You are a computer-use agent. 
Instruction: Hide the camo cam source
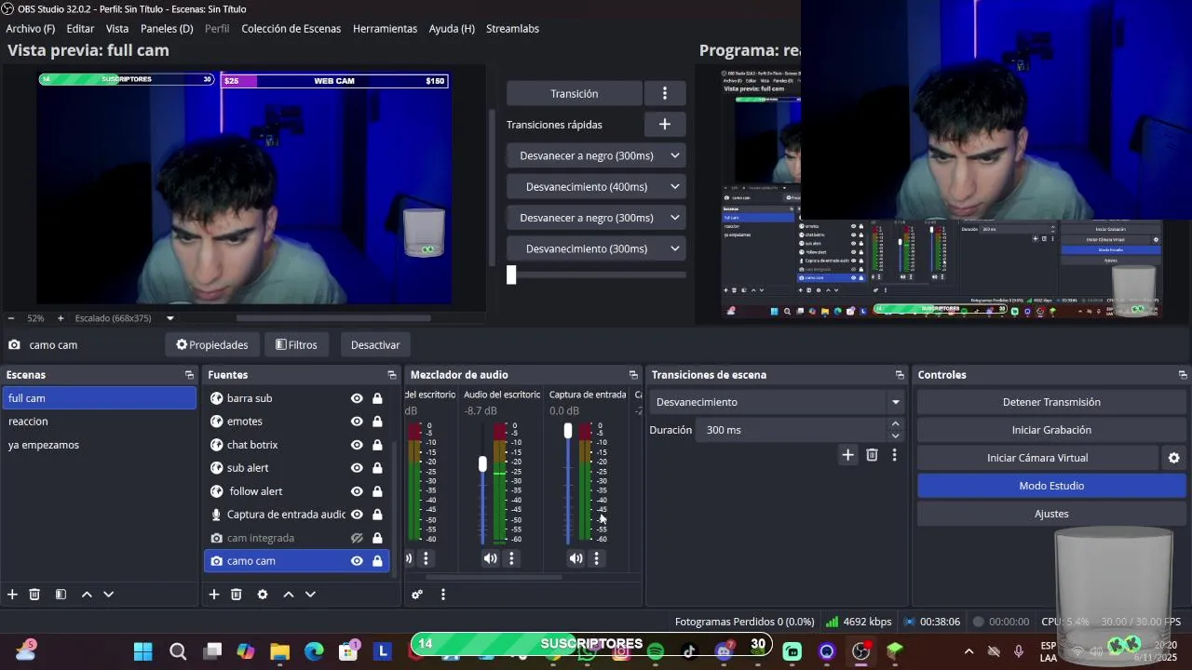[x=357, y=561]
